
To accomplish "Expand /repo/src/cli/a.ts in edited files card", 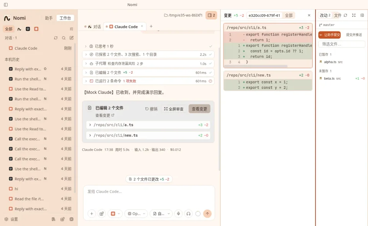I will coord(148,125).
